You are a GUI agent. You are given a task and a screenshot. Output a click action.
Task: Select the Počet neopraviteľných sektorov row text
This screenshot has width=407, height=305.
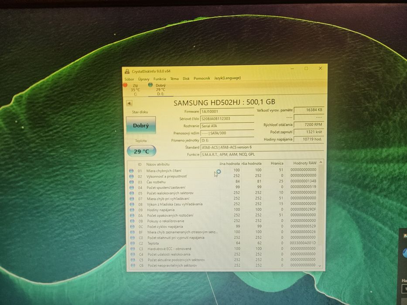[x=172, y=265]
